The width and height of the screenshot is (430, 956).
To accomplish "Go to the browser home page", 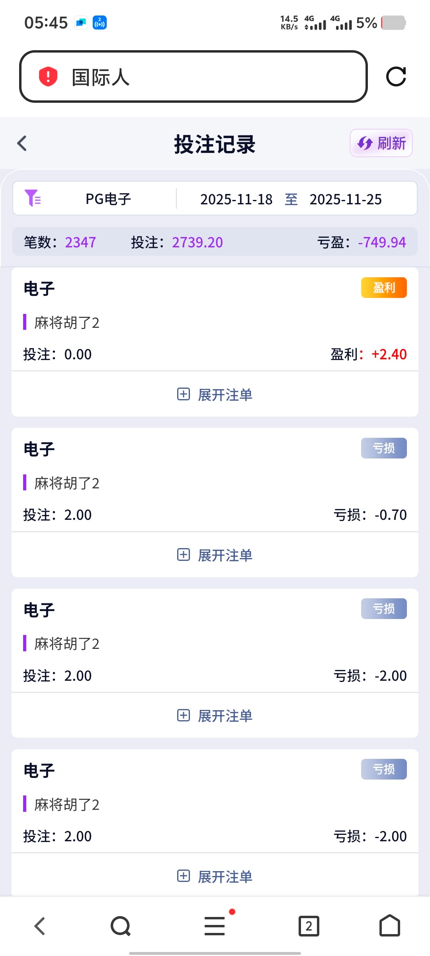I will [x=389, y=926].
